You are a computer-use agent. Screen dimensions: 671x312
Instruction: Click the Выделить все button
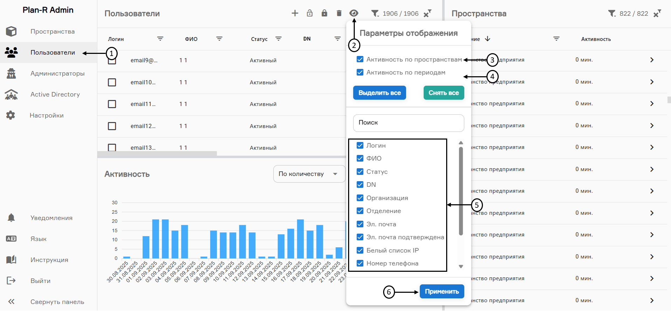[380, 93]
